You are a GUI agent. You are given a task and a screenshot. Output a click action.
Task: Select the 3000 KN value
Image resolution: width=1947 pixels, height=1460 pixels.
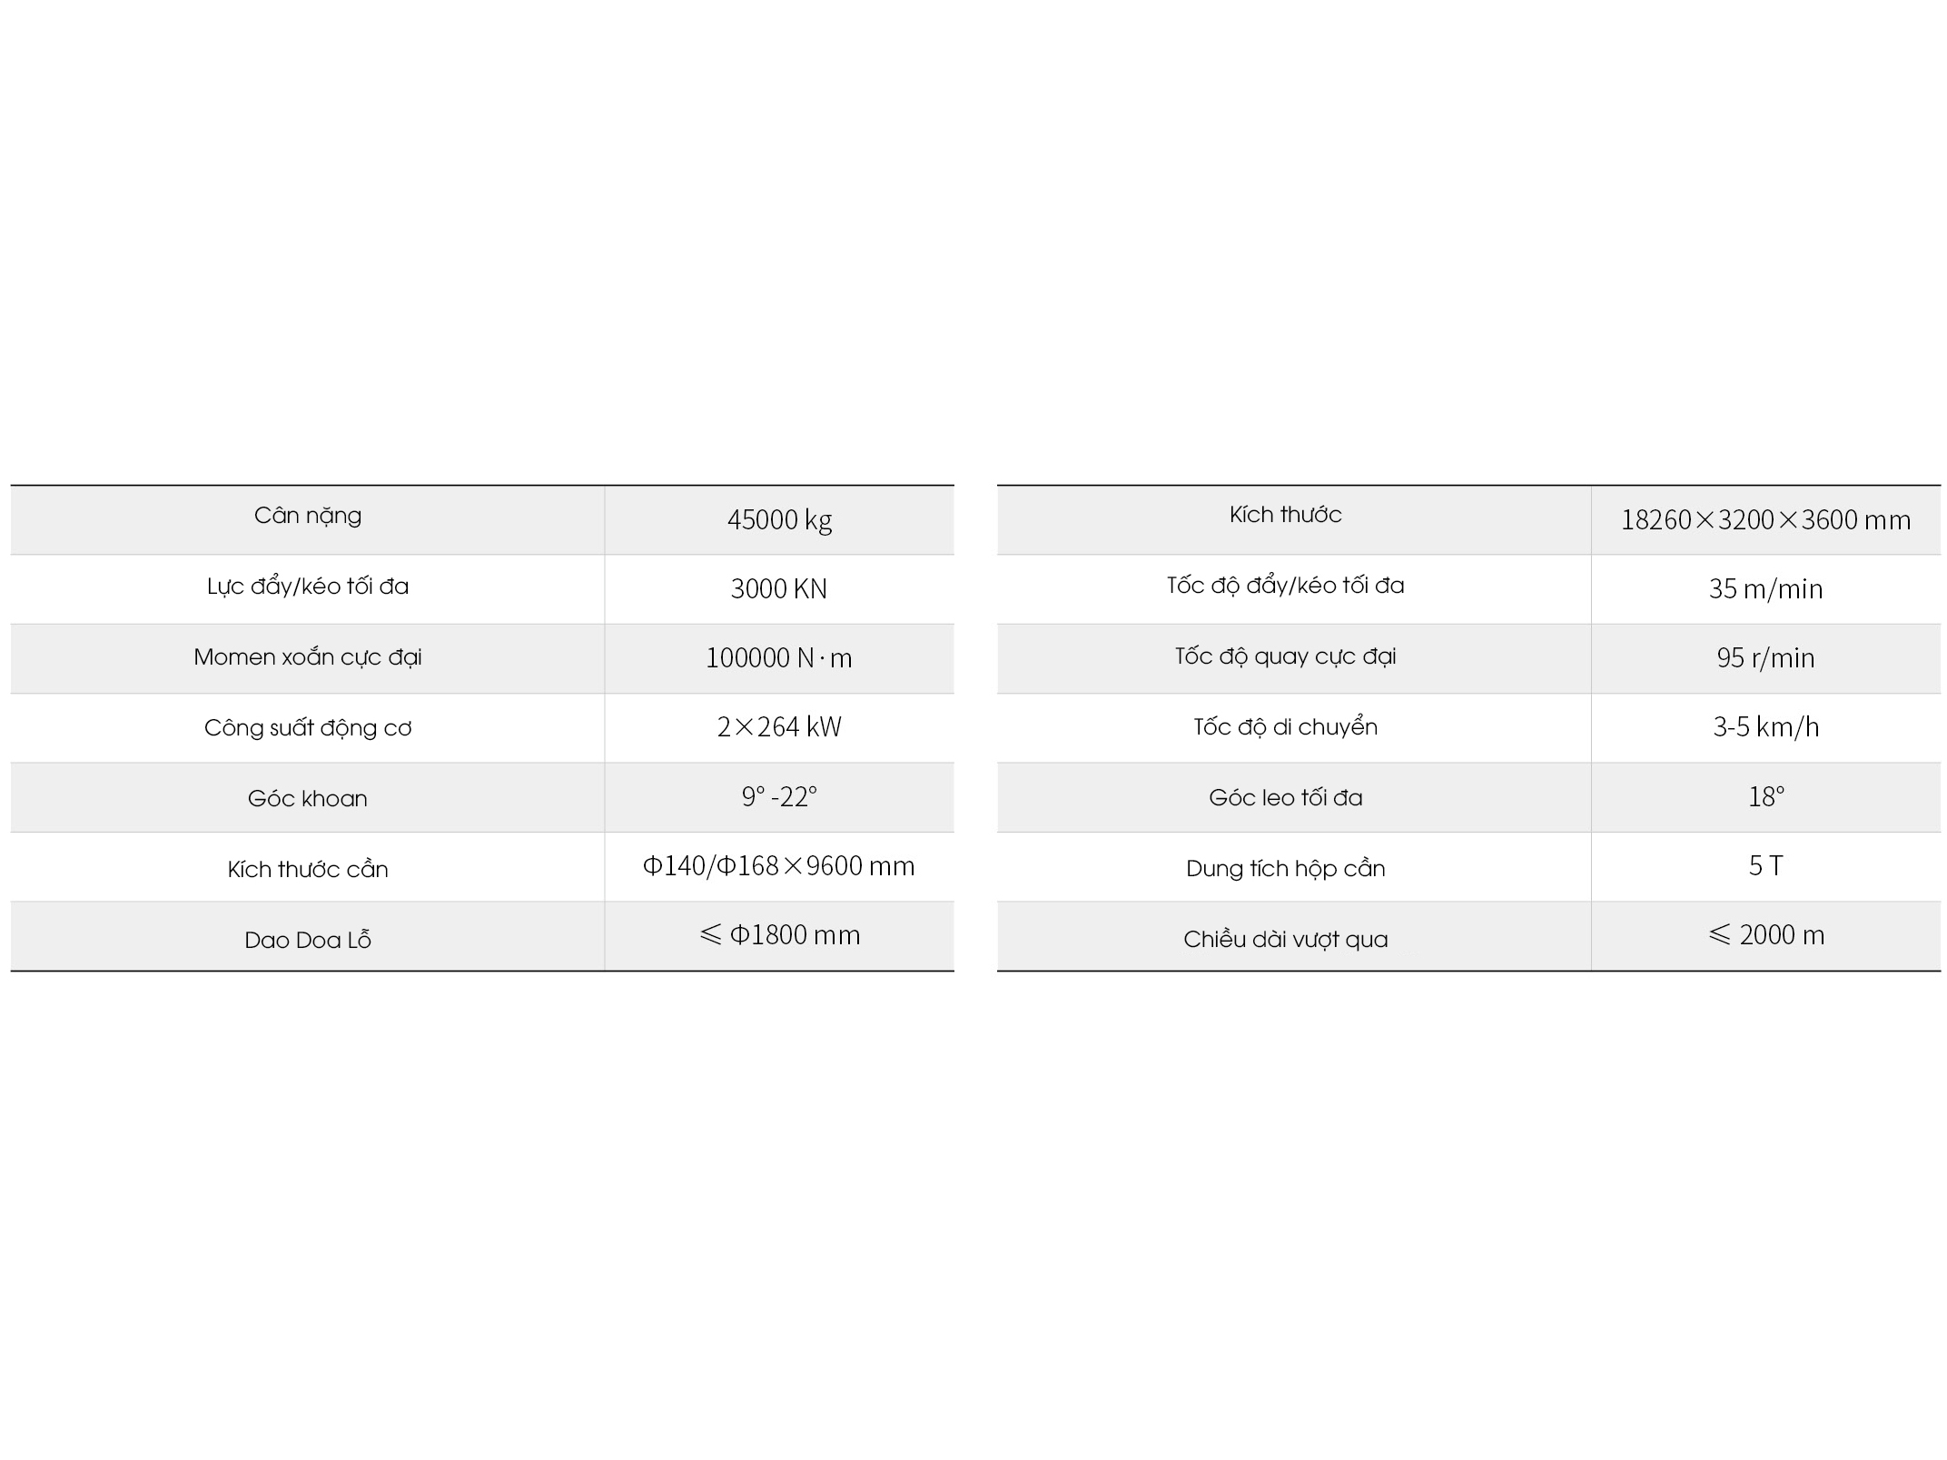pyautogui.click(x=779, y=589)
